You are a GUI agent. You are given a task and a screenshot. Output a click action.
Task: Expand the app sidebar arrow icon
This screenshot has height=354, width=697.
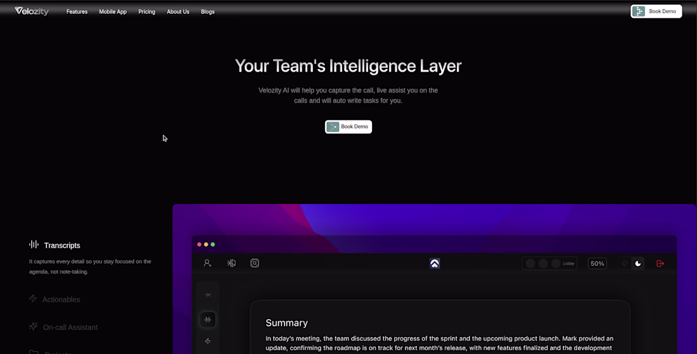(x=208, y=295)
